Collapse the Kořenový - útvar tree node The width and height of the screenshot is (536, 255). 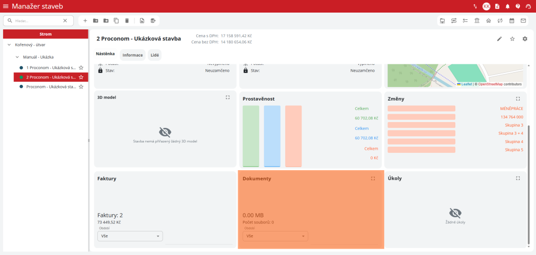(x=9, y=45)
